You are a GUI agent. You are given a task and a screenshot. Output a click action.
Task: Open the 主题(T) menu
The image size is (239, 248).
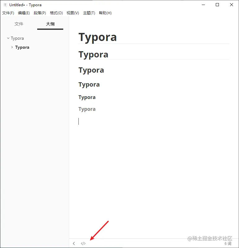89,13
